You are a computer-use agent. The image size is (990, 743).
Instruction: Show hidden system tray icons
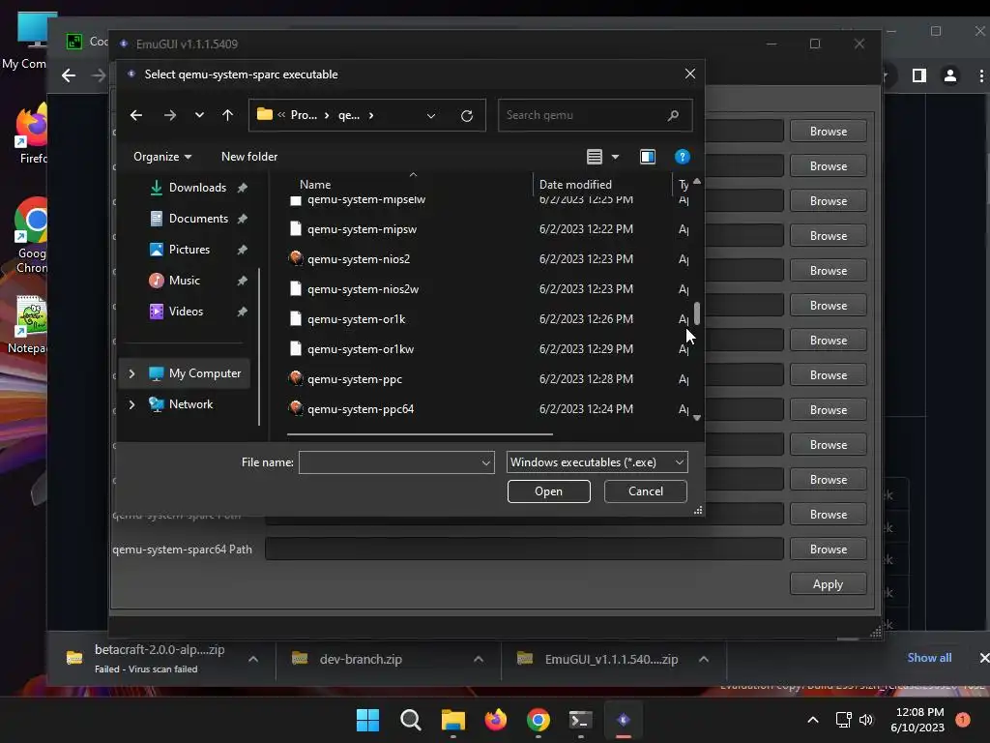812,720
